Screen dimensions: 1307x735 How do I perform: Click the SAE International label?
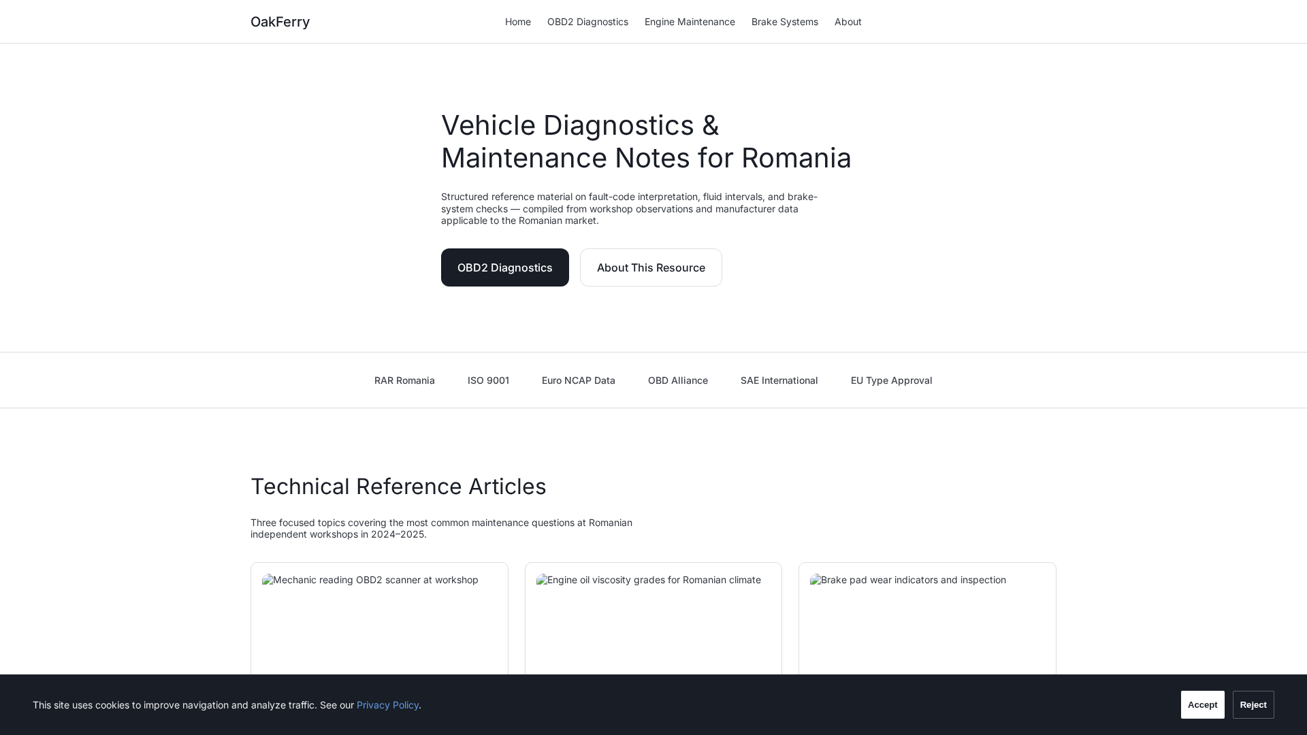(779, 380)
